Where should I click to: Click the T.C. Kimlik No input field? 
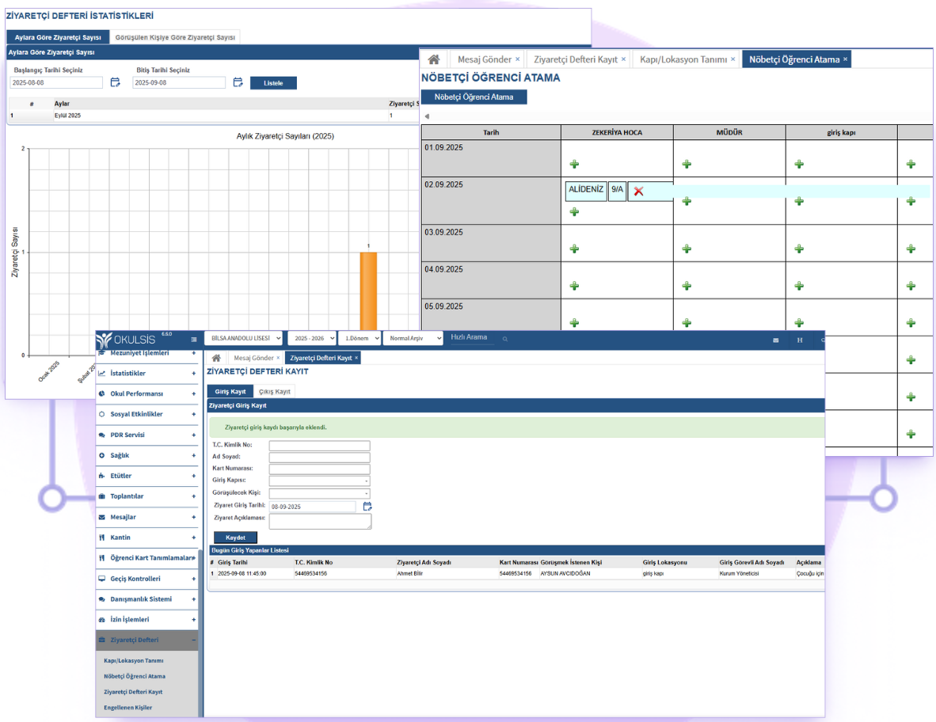[x=319, y=446]
